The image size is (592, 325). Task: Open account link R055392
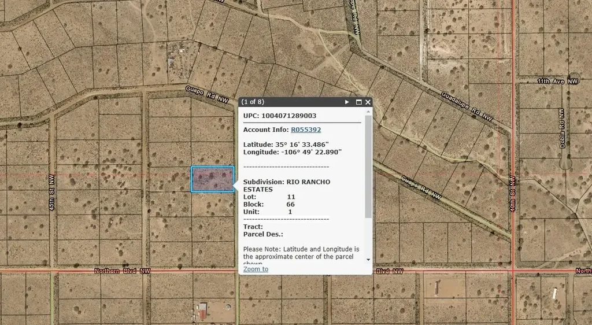click(305, 130)
